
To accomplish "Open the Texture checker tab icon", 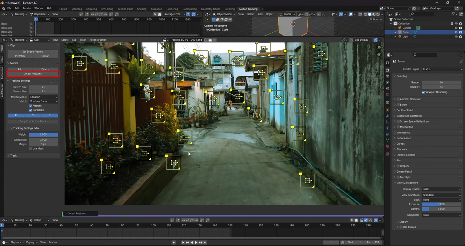I will click(388, 154).
